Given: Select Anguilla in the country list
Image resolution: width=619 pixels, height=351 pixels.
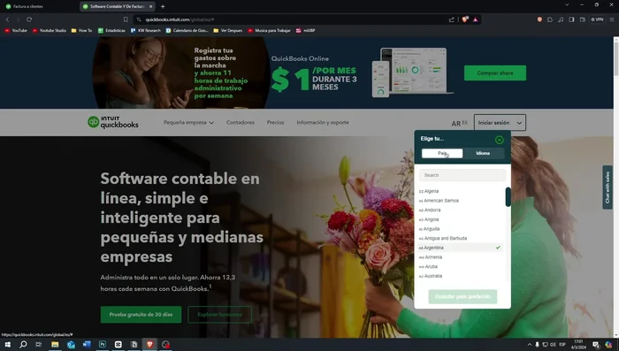Looking at the screenshot, I should tap(461, 229).
